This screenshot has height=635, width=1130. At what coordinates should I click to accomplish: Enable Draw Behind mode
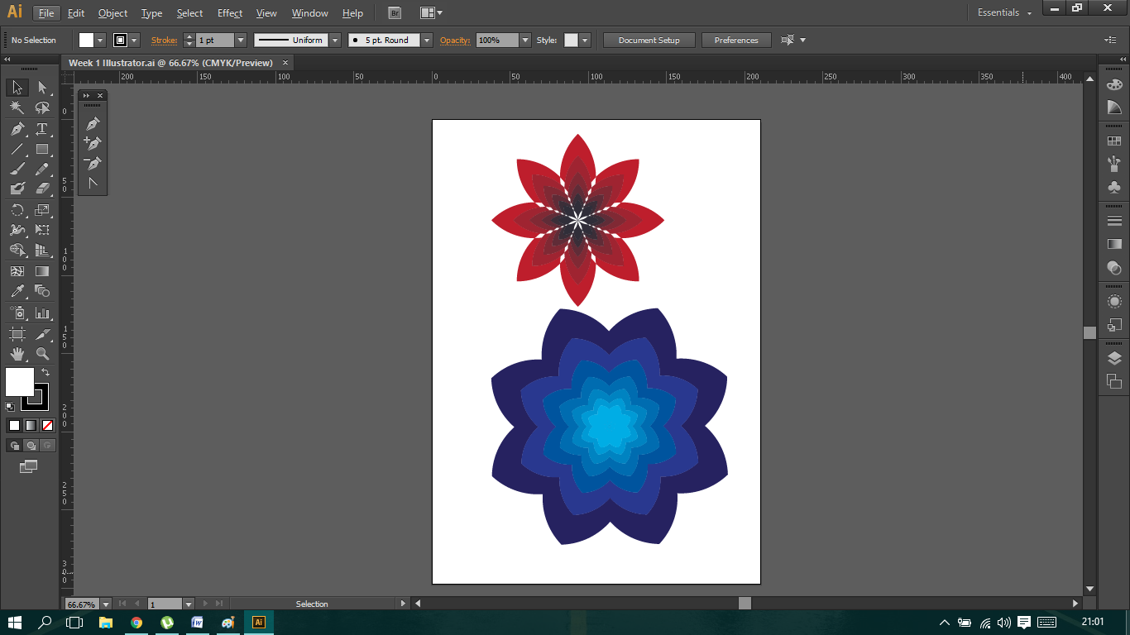click(x=31, y=446)
